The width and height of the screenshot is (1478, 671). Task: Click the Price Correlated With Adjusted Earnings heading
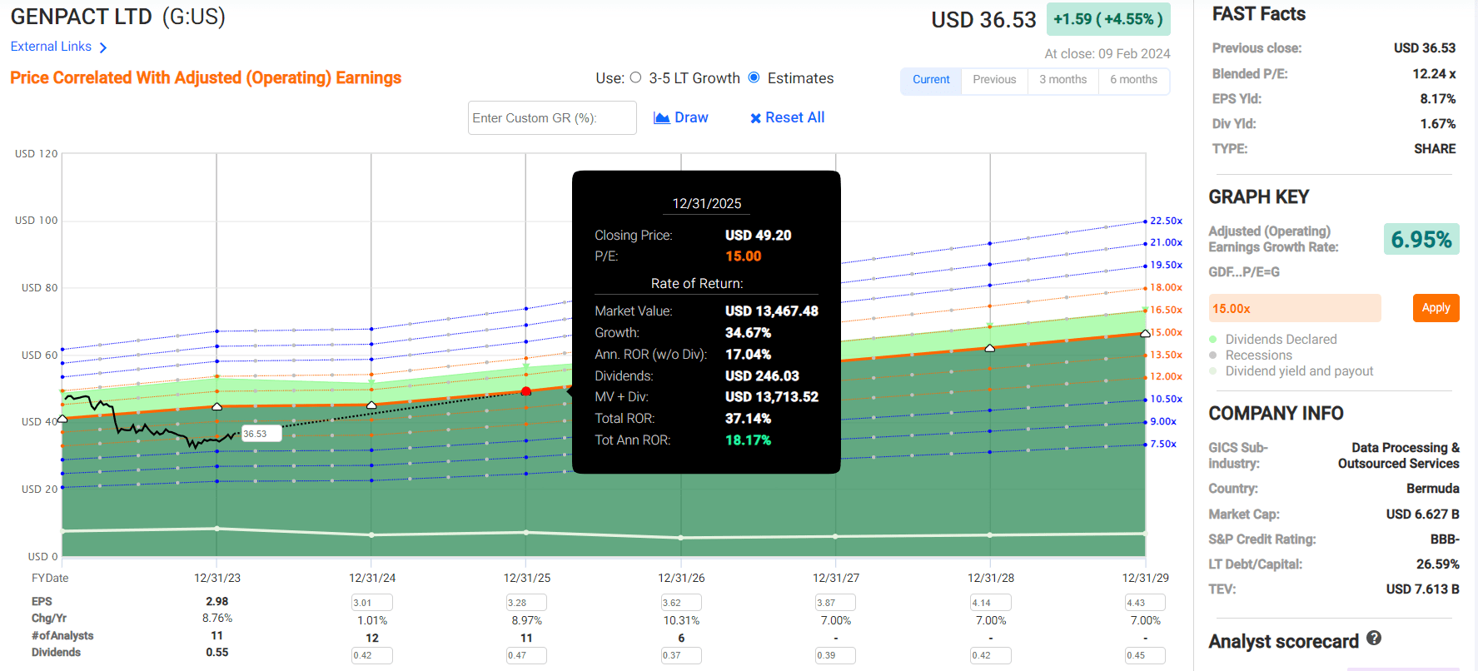pos(206,77)
